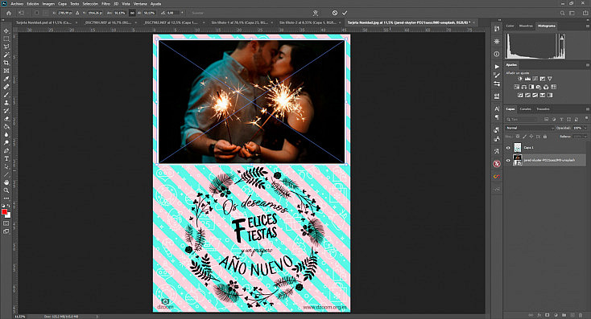Select the Pen tool
This screenshot has width=591, height=319.
[x=6, y=150]
